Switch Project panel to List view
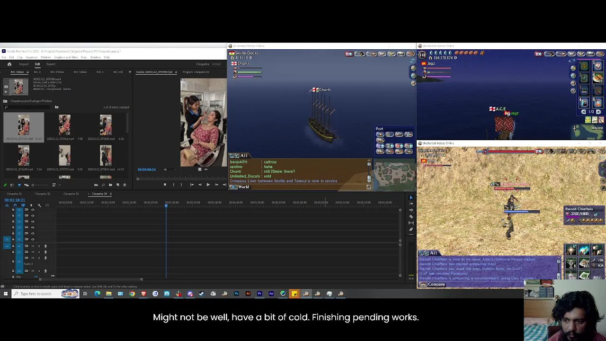 pyautogui.click(x=12, y=185)
